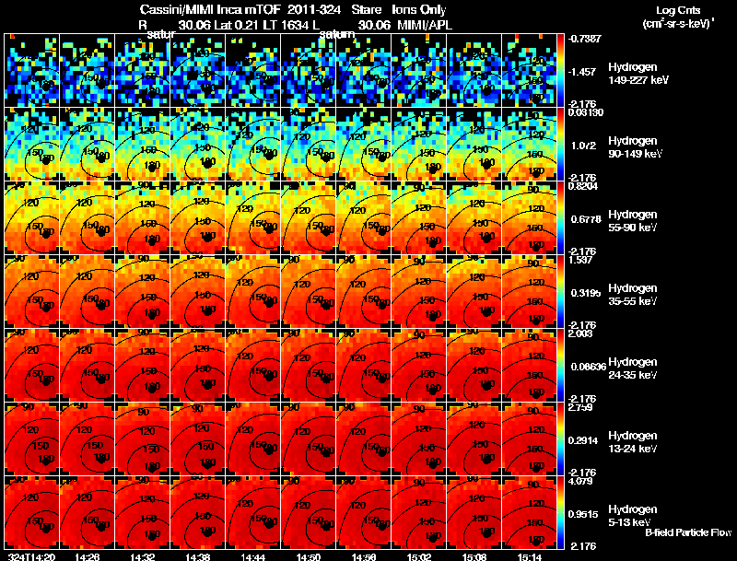The image size is (737, 561).
Task: Click the '0.6778' colorbar midpoint value
Action: tap(586, 219)
